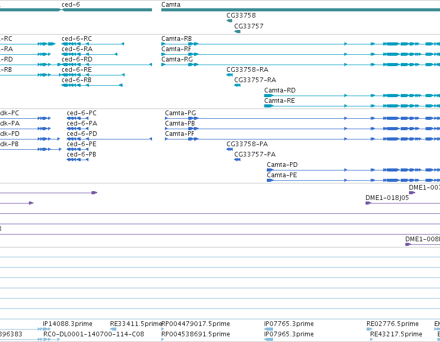Select the RP004479017.5prime EST label

click(x=195, y=324)
